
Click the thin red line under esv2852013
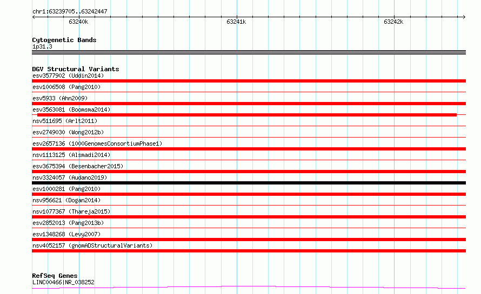coord(249,228)
